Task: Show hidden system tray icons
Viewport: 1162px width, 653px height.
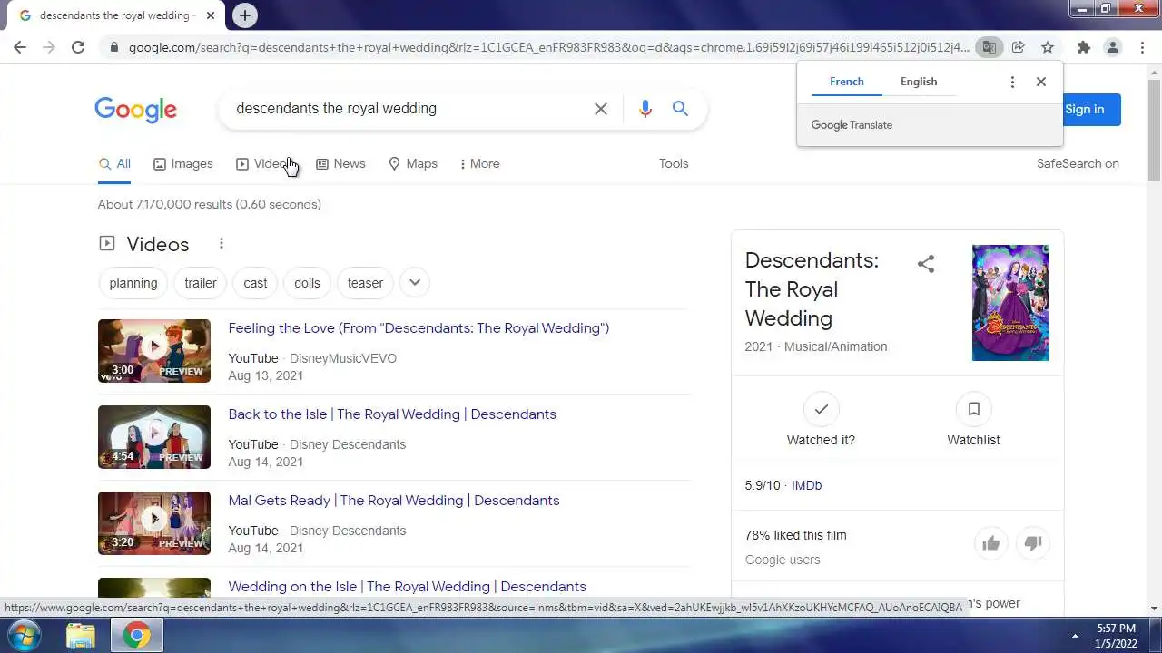Action: pyautogui.click(x=1075, y=636)
